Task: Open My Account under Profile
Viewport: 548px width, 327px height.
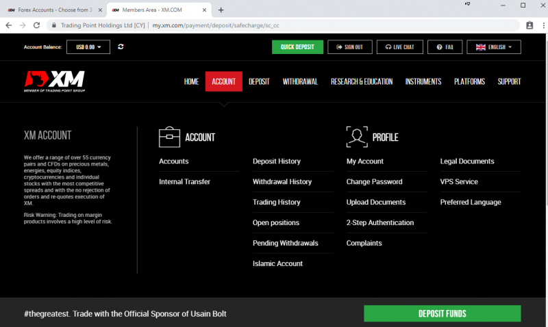Action: click(x=365, y=161)
